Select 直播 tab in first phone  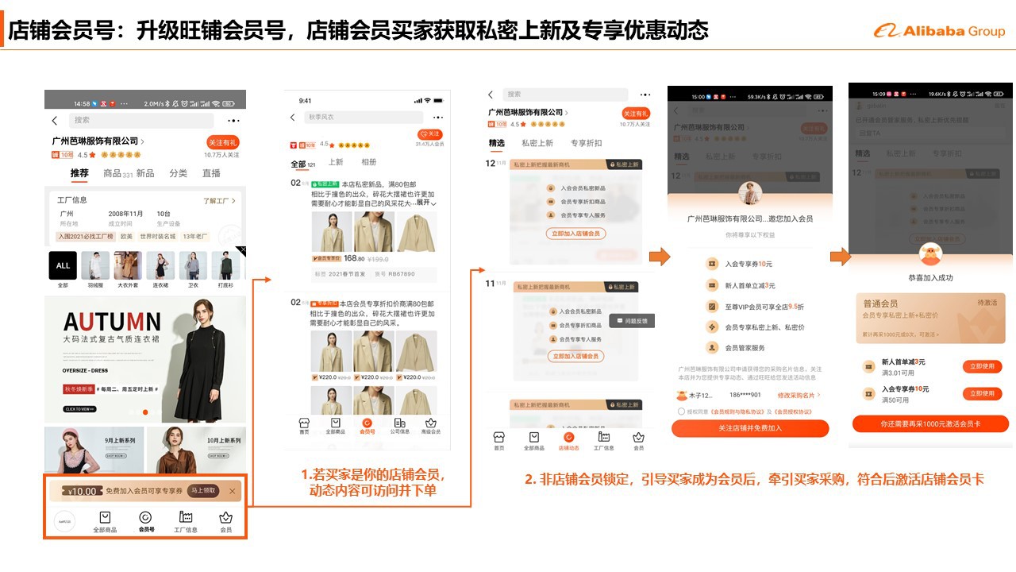(x=211, y=173)
